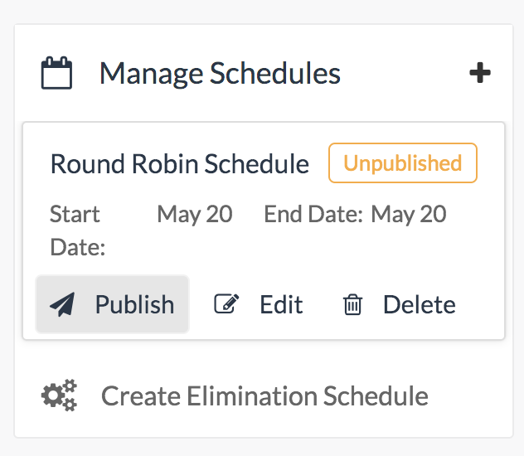Click the 'Date:' text below Start
Viewport: 524px width, 456px height.
click(77, 247)
